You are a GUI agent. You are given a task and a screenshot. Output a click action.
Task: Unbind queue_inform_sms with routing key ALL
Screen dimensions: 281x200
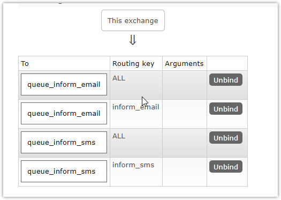tap(226, 138)
